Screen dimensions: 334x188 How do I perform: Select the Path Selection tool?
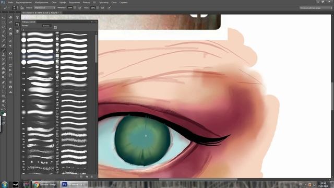(4, 92)
